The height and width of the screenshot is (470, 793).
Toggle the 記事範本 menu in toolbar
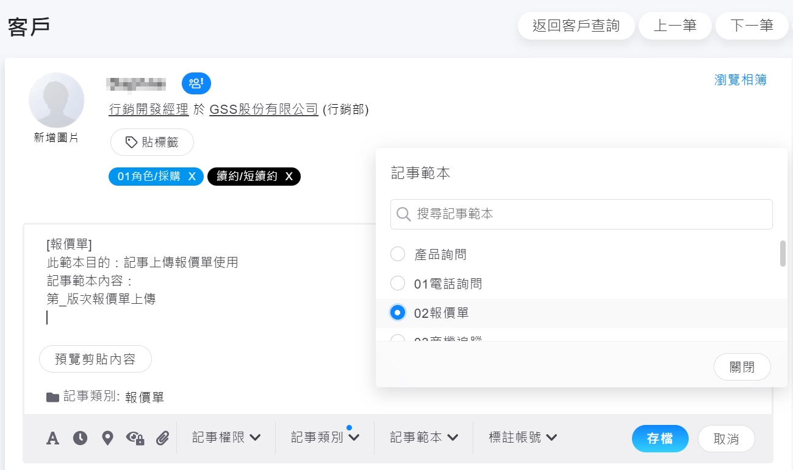click(424, 437)
